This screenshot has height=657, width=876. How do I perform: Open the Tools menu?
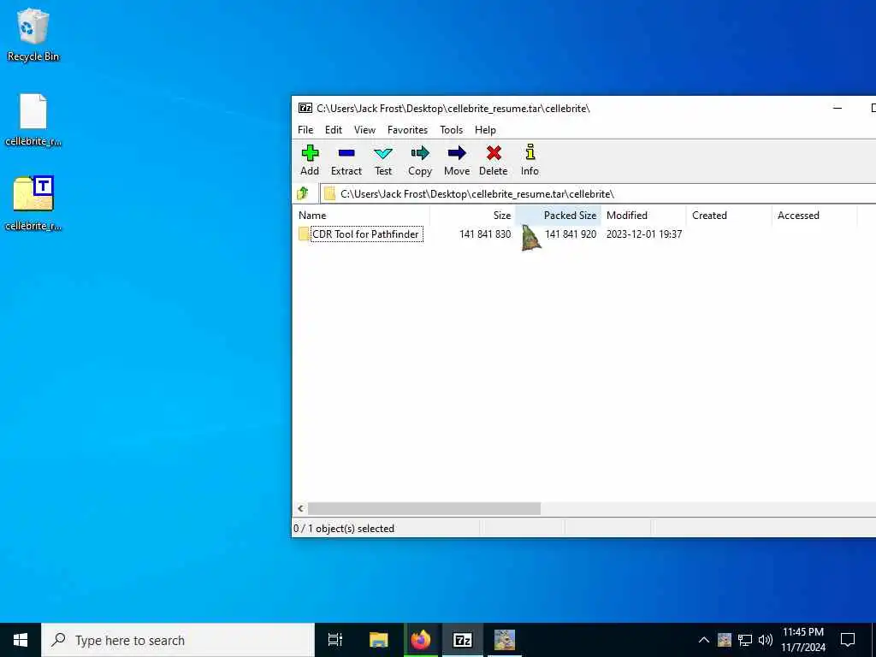(452, 130)
